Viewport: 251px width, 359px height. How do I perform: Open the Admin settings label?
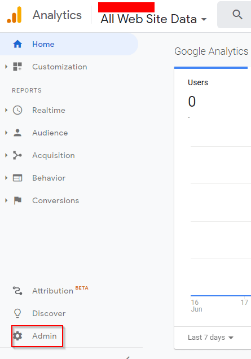[x=45, y=336]
